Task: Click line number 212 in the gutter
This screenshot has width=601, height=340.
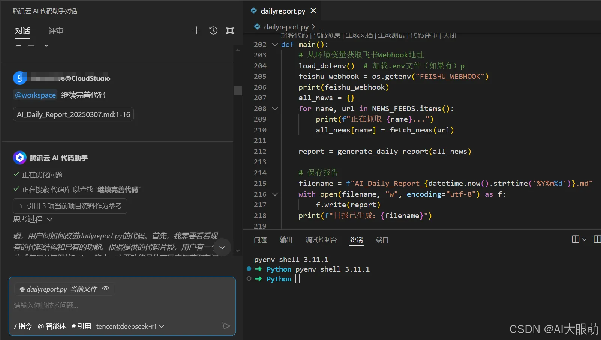Action: [x=260, y=151]
